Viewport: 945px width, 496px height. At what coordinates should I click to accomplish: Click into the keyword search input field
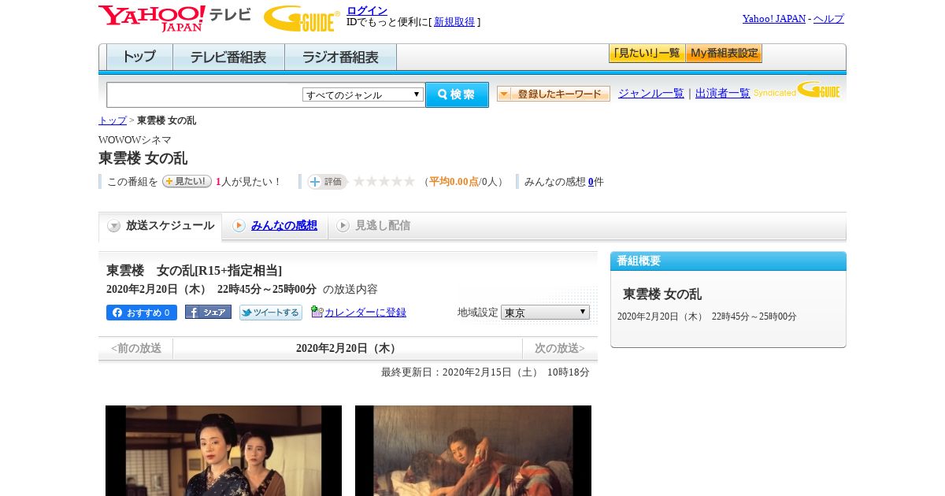pyautogui.click(x=205, y=94)
